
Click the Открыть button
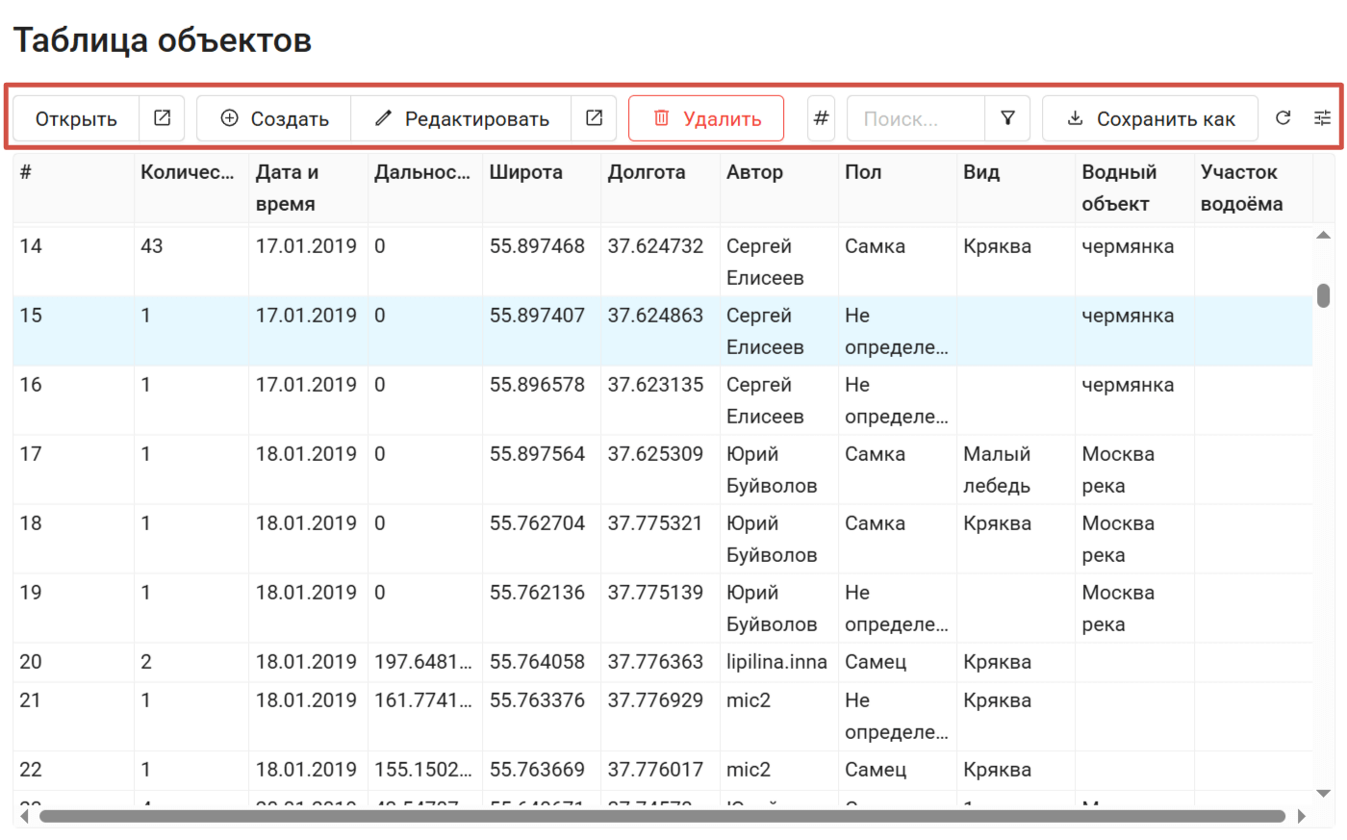[x=76, y=118]
